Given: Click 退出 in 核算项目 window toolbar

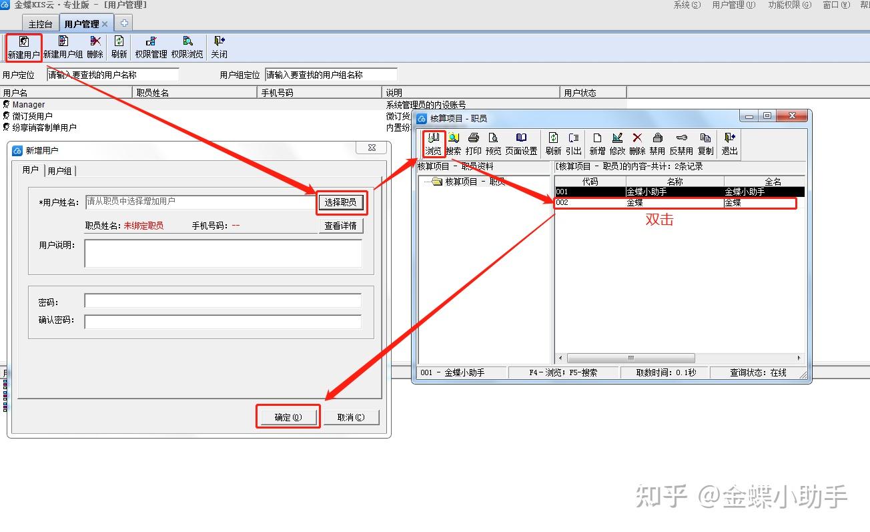Looking at the screenshot, I should click(x=729, y=144).
